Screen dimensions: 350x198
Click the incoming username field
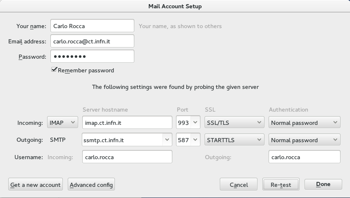127,157
